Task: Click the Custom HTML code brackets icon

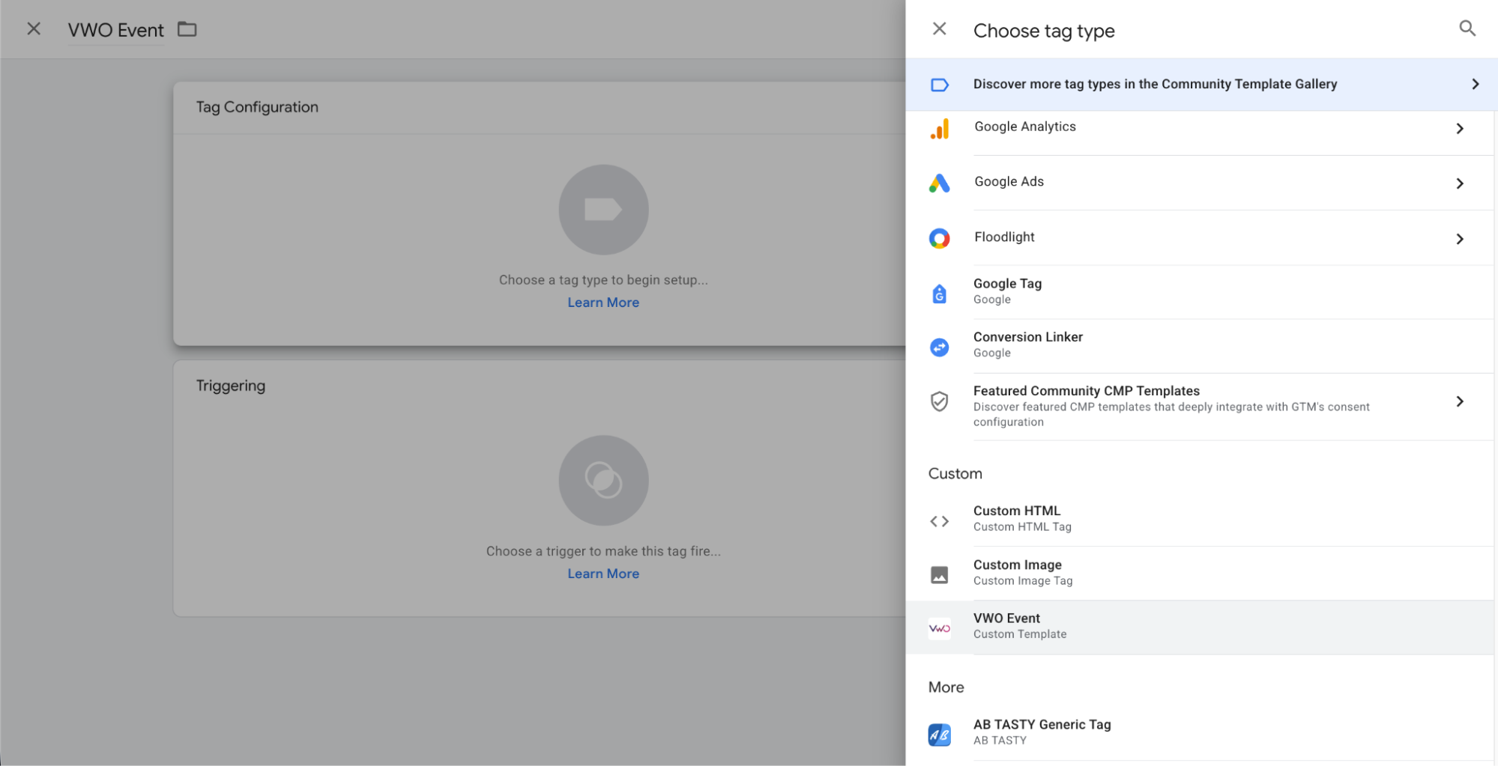Action: coord(939,521)
